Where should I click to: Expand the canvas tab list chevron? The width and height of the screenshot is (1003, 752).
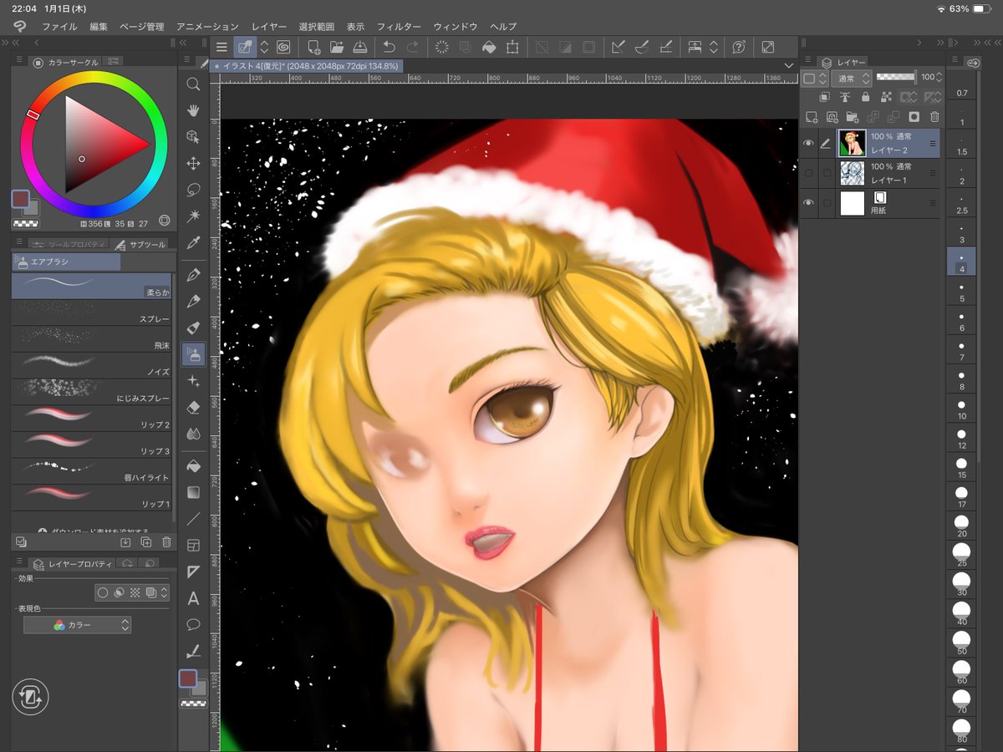(788, 65)
